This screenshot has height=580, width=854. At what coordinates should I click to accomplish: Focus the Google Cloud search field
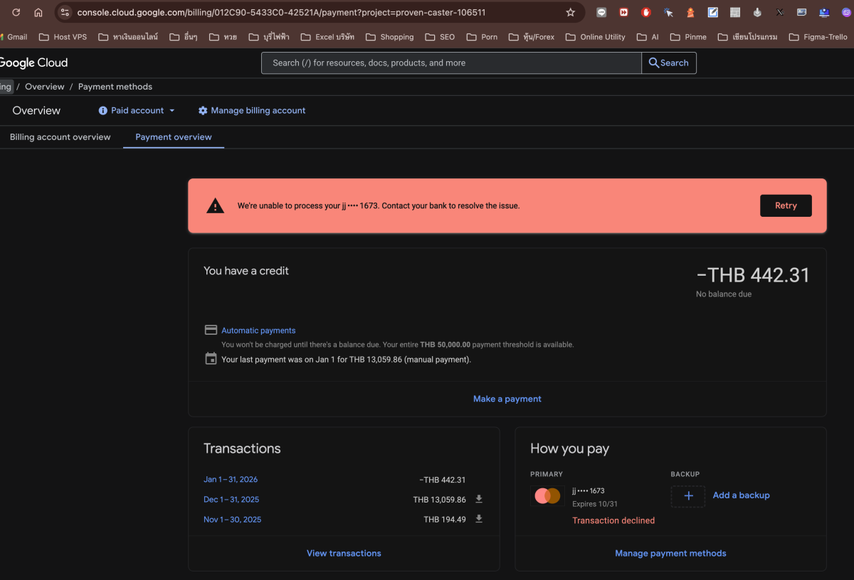coord(451,63)
